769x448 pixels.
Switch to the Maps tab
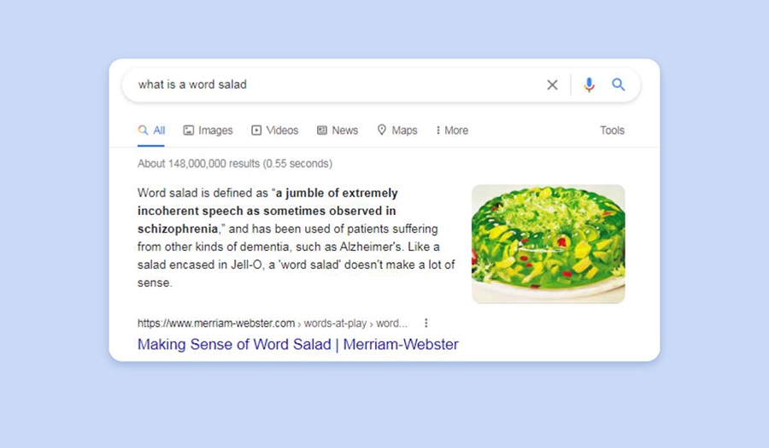(x=404, y=131)
